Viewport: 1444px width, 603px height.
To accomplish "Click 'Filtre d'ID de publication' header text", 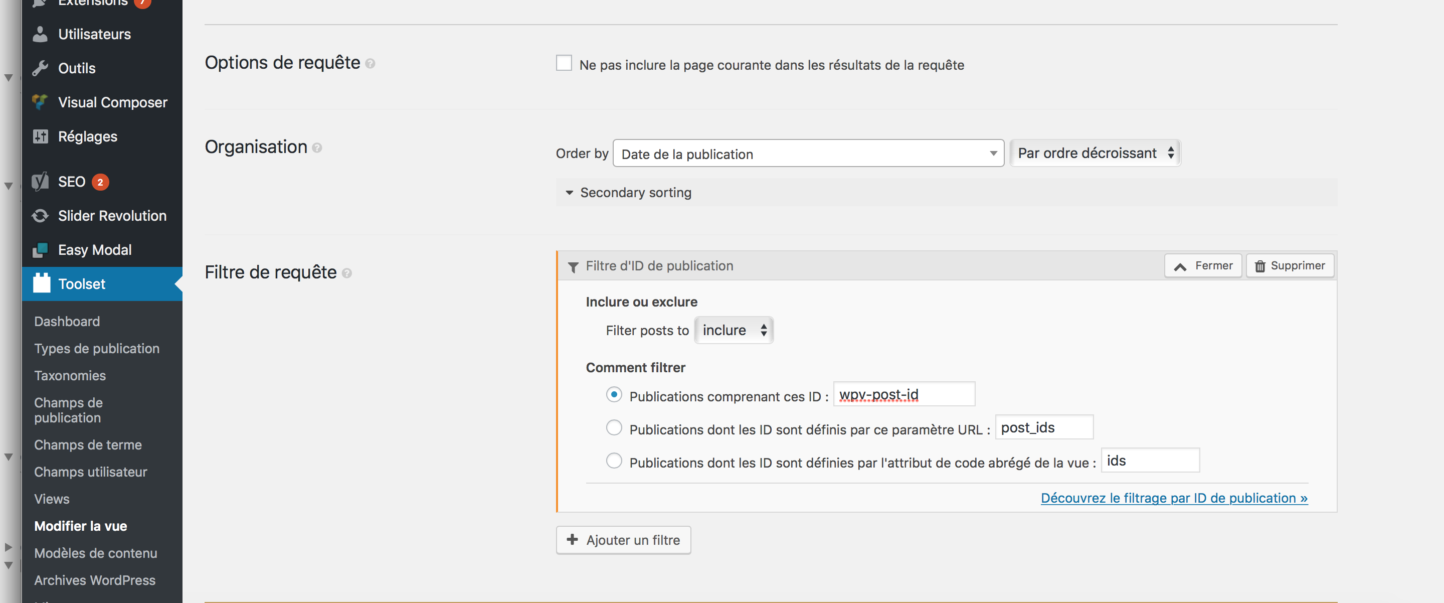I will coord(659,266).
